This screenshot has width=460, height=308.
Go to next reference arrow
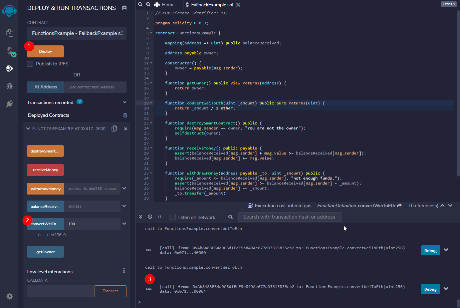[450, 206]
